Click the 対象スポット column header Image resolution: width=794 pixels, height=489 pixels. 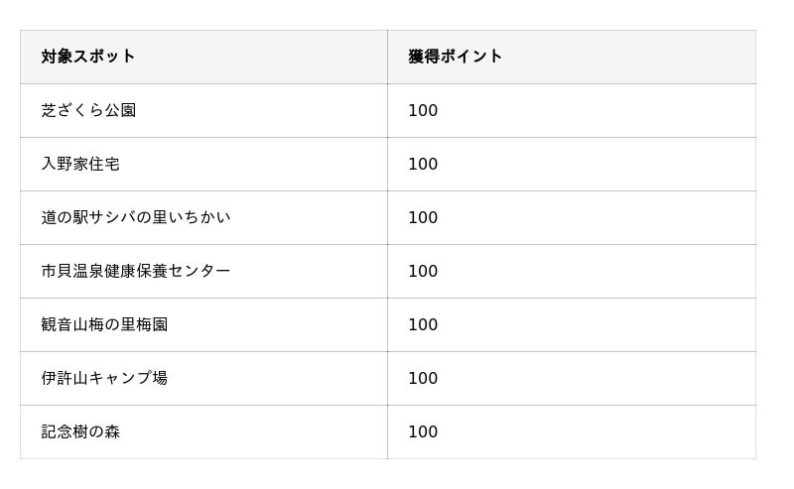pyautogui.click(x=203, y=57)
